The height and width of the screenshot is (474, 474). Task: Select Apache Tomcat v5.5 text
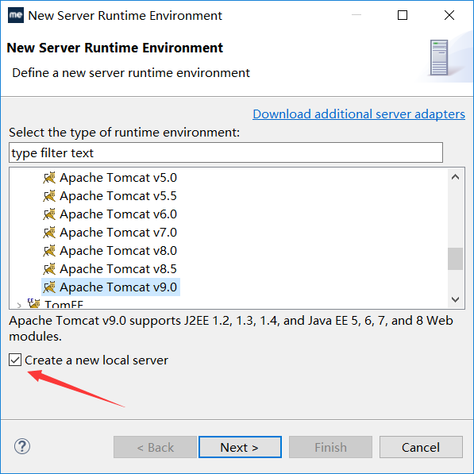click(118, 196)
